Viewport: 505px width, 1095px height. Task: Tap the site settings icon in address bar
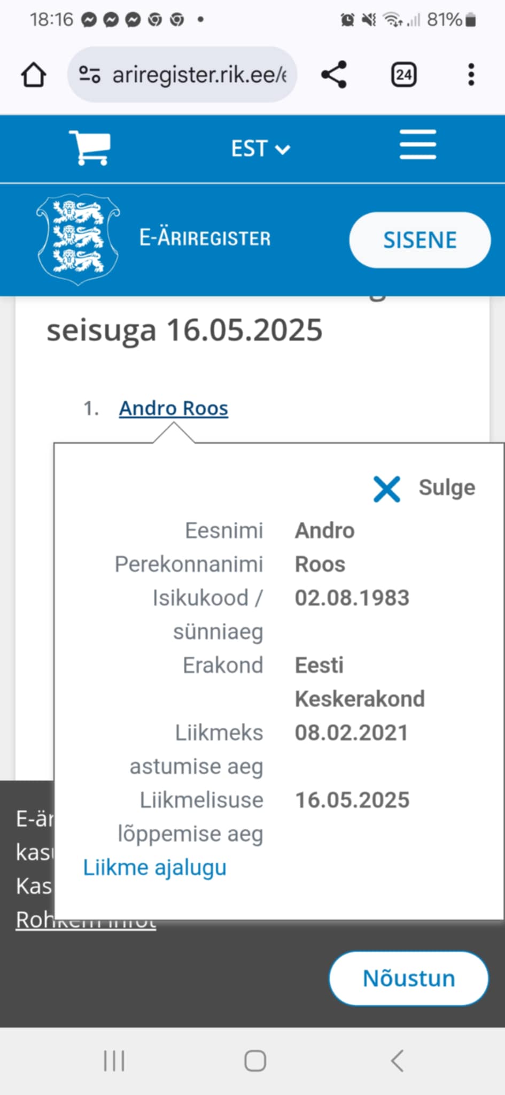tap(89, 74)
